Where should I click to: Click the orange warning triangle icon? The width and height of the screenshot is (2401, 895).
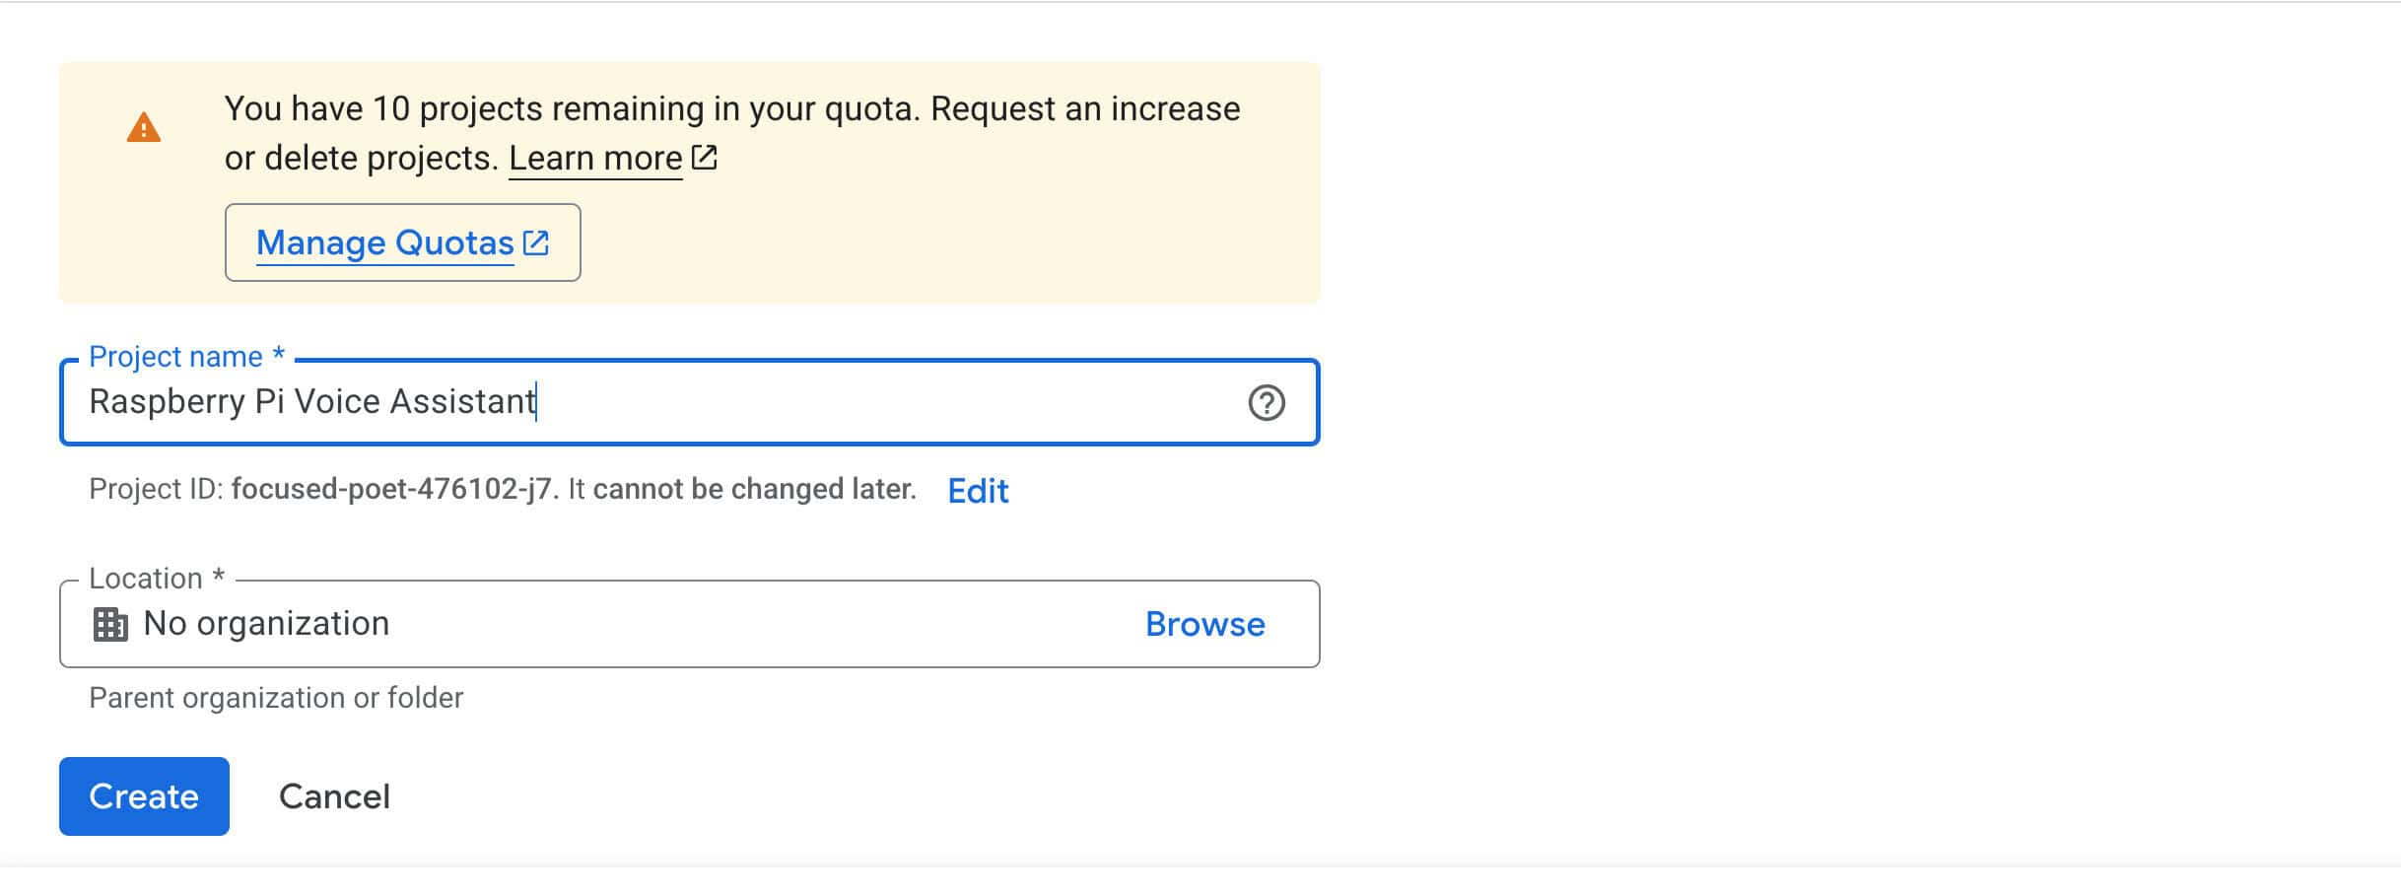(144, 128)
